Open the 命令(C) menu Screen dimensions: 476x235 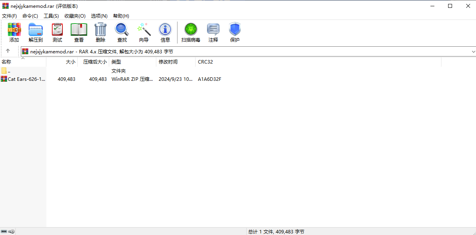click(x=30, y=16)
